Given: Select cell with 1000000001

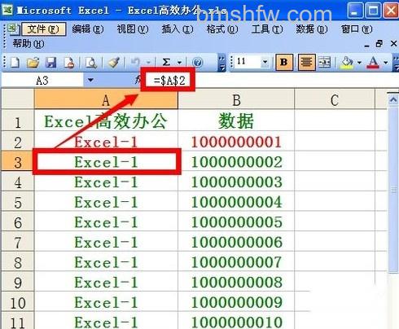Looking at the screenshot, I should [236, 142].
